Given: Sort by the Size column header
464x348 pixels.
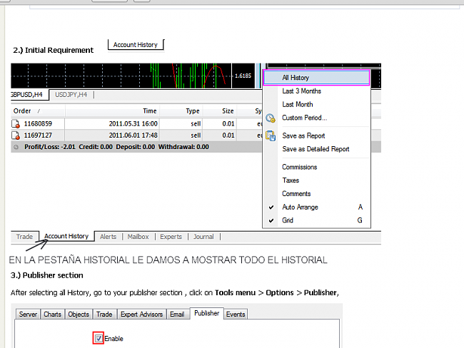Looking at the screenshot, I should pyautogui.click(x=220, y=111).
